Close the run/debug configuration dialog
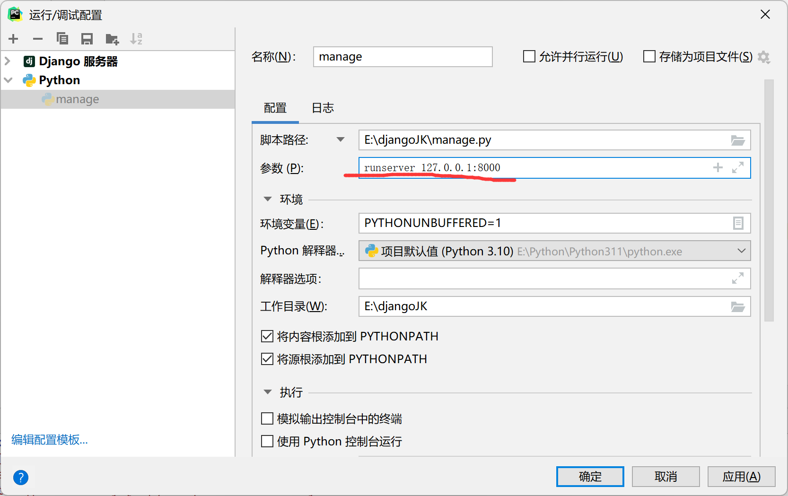The image size is (788, 496). (765, 15)
